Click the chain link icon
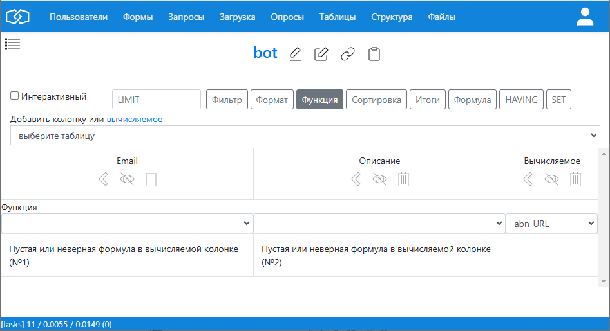The image size is (610, 331). 347,53
